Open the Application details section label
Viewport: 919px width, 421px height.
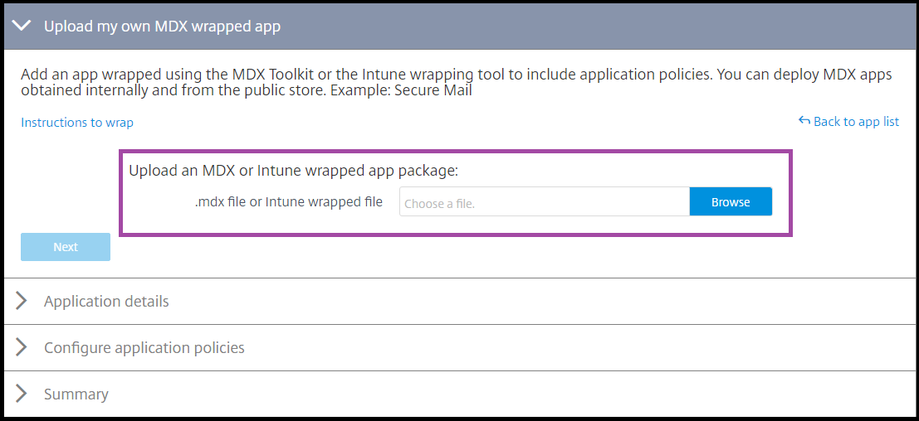tap(106, 301)
